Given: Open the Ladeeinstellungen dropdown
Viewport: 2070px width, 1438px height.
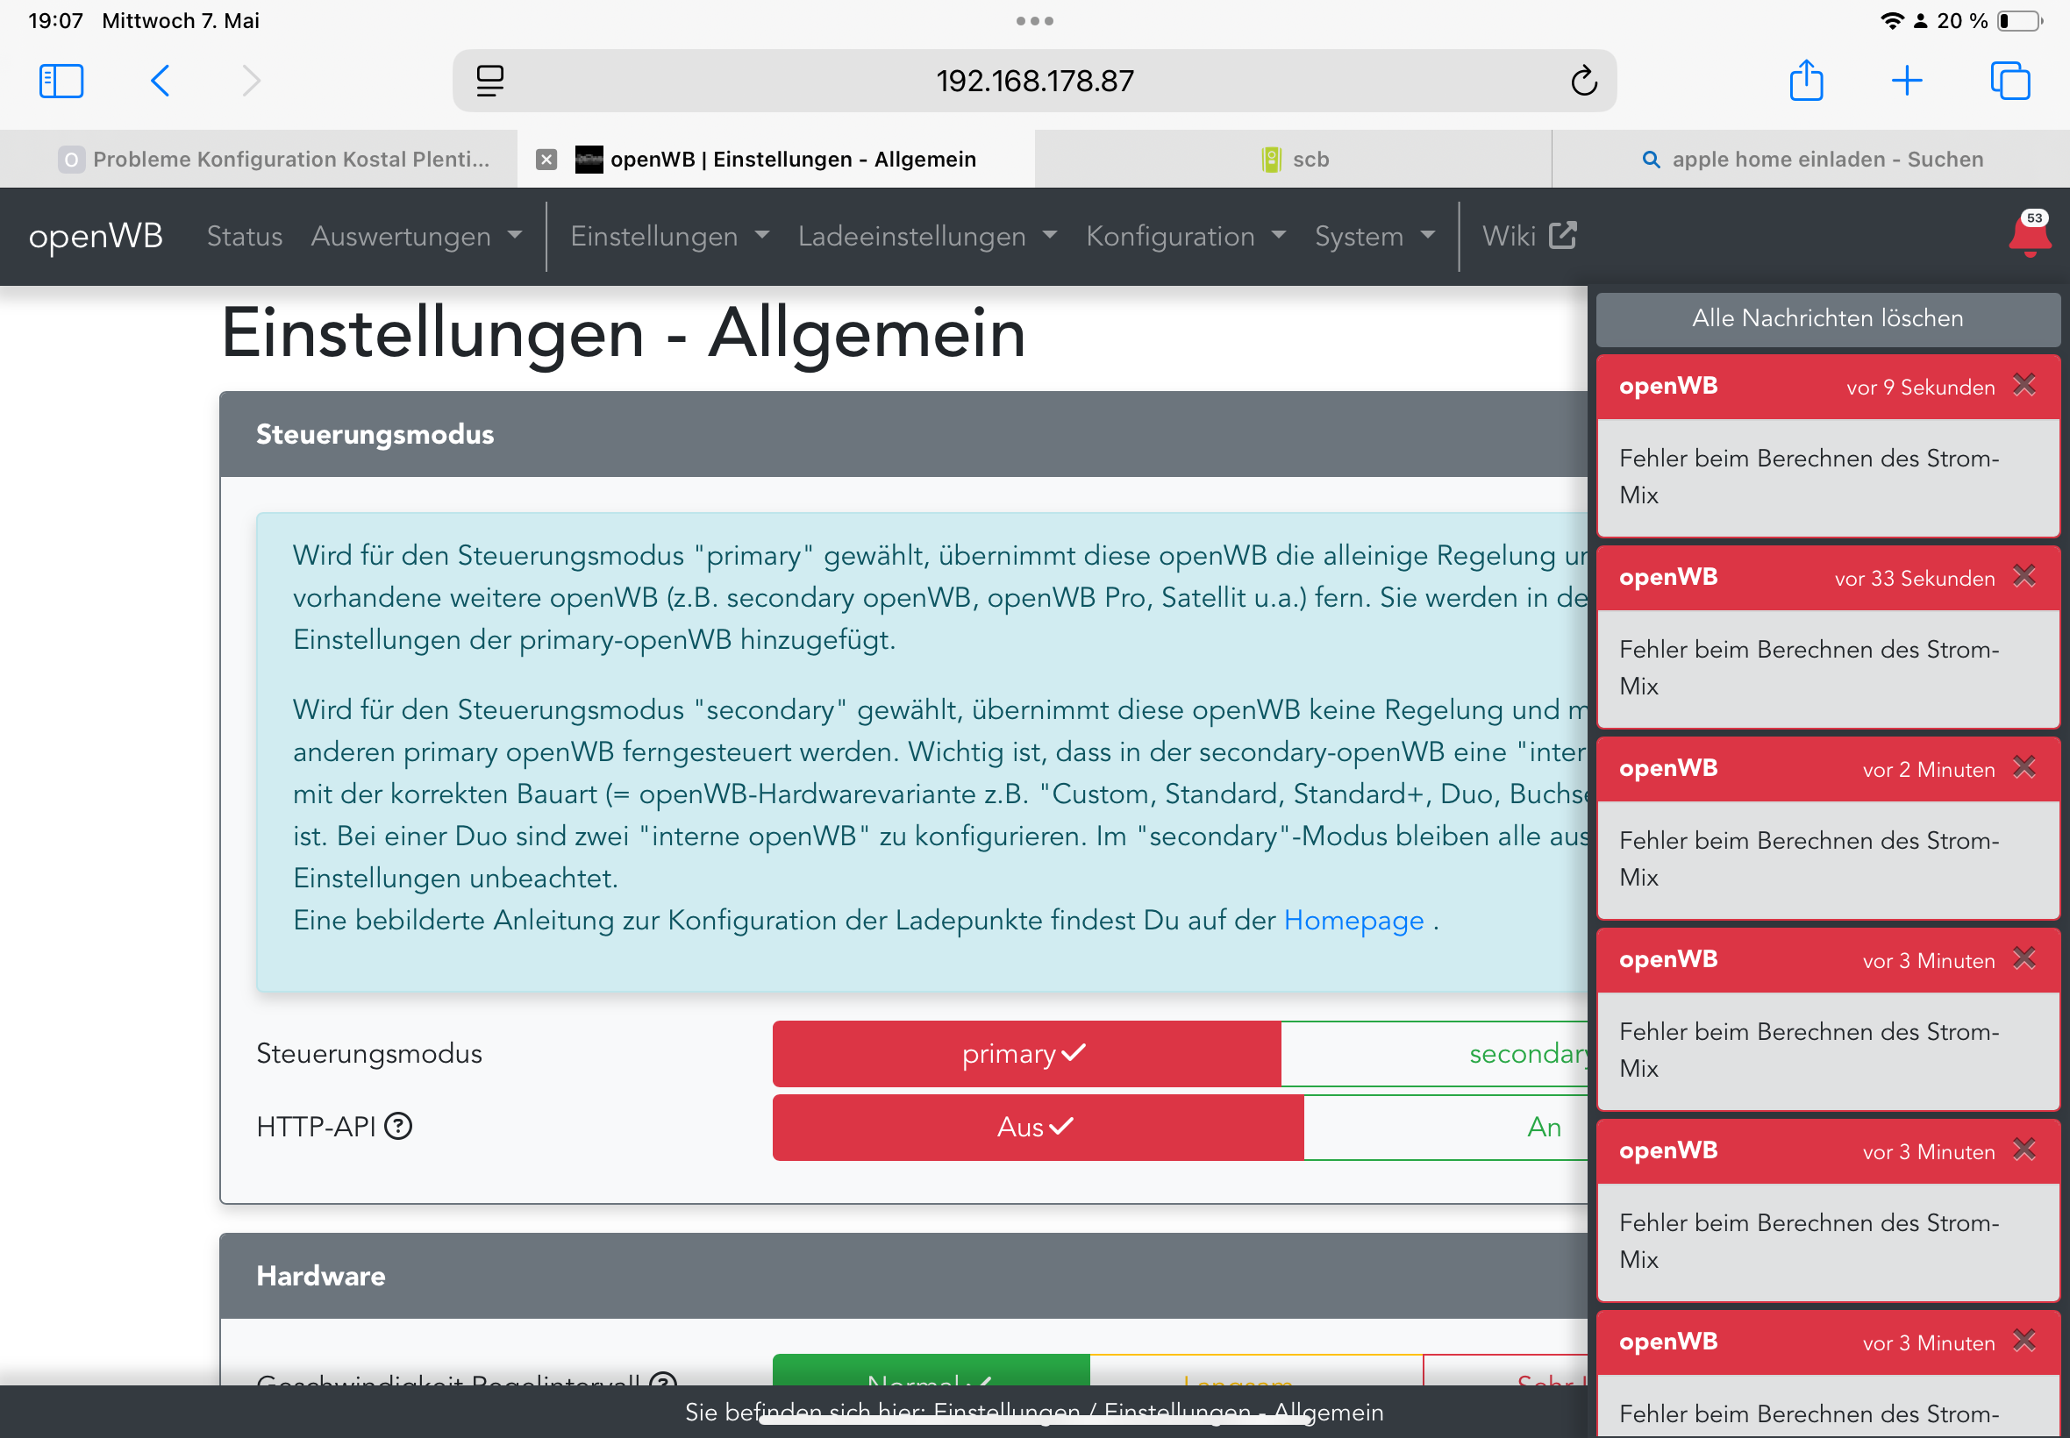Looking at the screenshot, I should click(926, 236).
